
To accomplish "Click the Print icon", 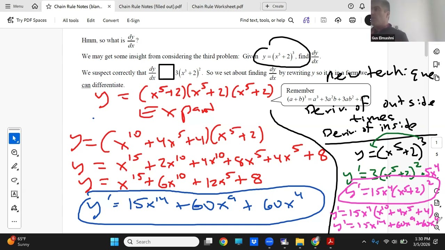I will tap(352, 20).
